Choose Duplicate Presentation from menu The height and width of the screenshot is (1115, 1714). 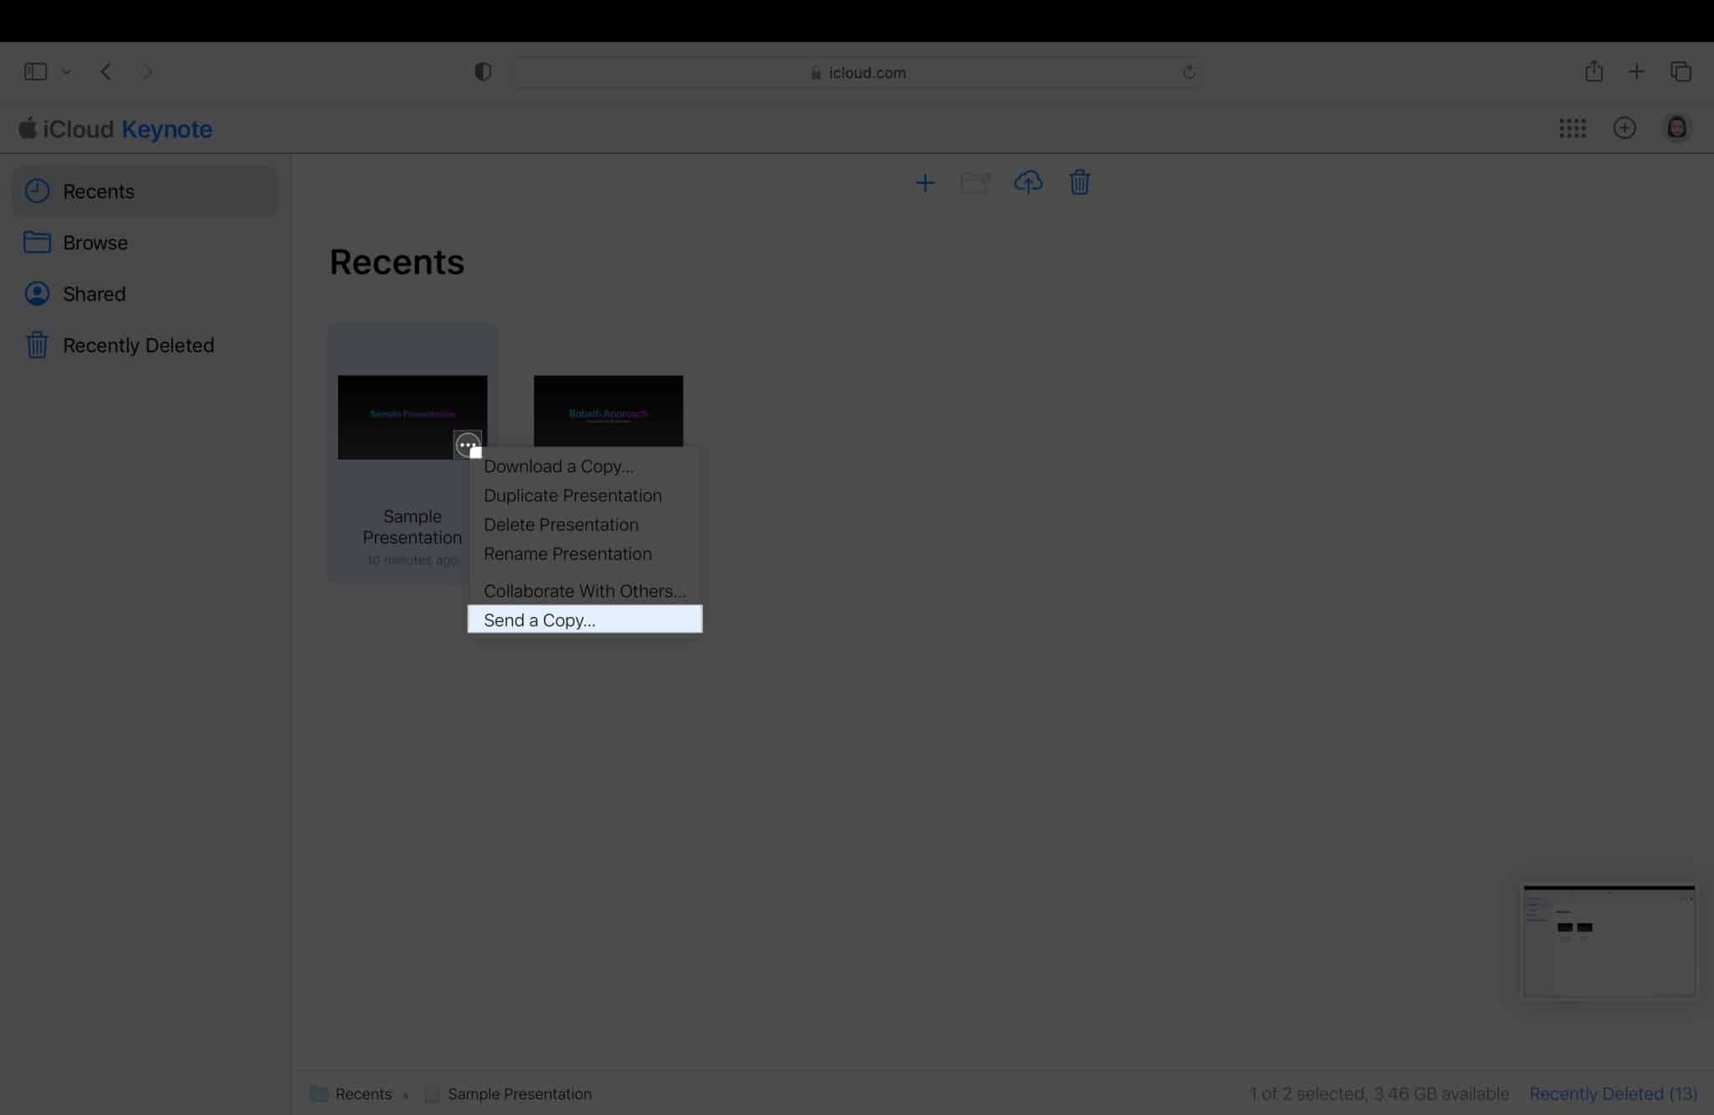[x=584, y=496]
